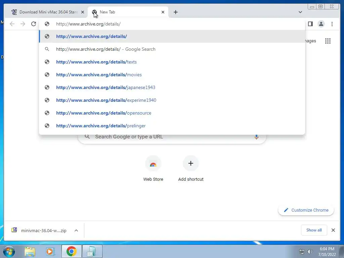Pick the details/prelinger suggestion
Image resolution: width=344 pixels, height=258 pixels.
pyautogui.click(x=172, y=126)
